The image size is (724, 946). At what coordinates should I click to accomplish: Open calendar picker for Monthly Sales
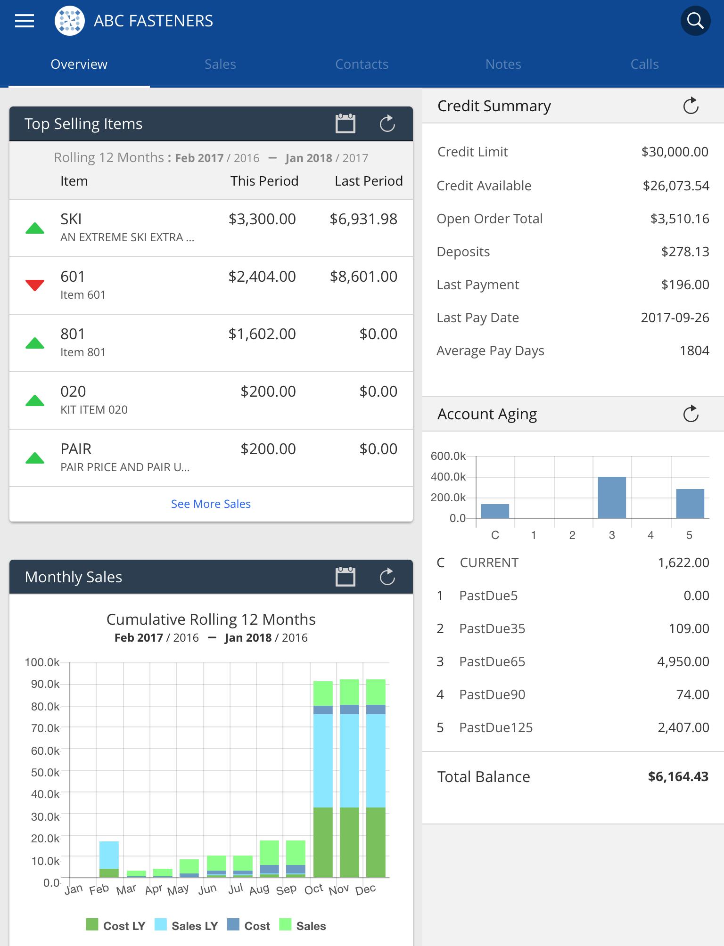pyautogui.click(x=346, y=577)
